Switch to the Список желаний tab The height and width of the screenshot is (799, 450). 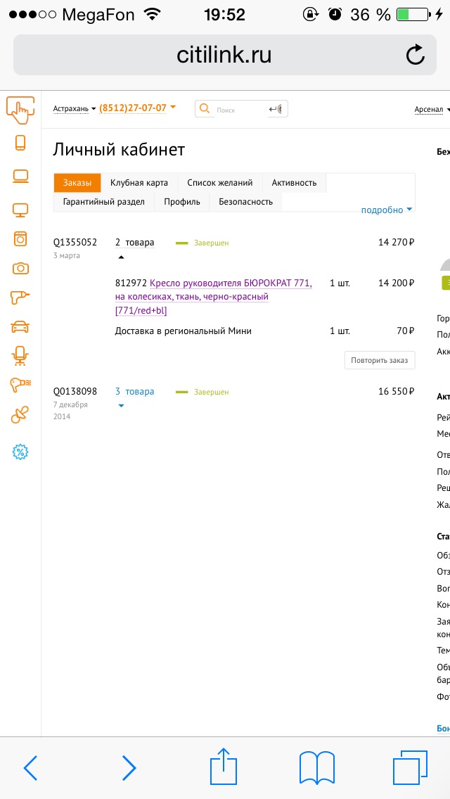click(219, 183)
